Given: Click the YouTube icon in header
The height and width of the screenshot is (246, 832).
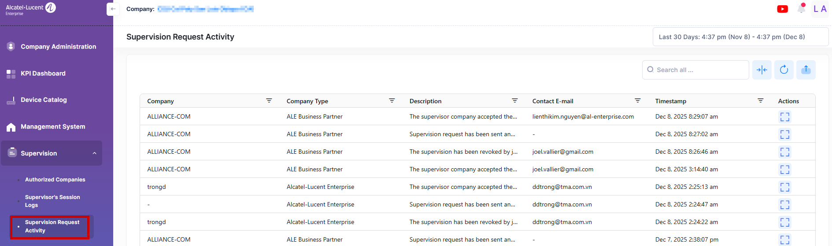Looking at the screenshot, I should [782, 9].
